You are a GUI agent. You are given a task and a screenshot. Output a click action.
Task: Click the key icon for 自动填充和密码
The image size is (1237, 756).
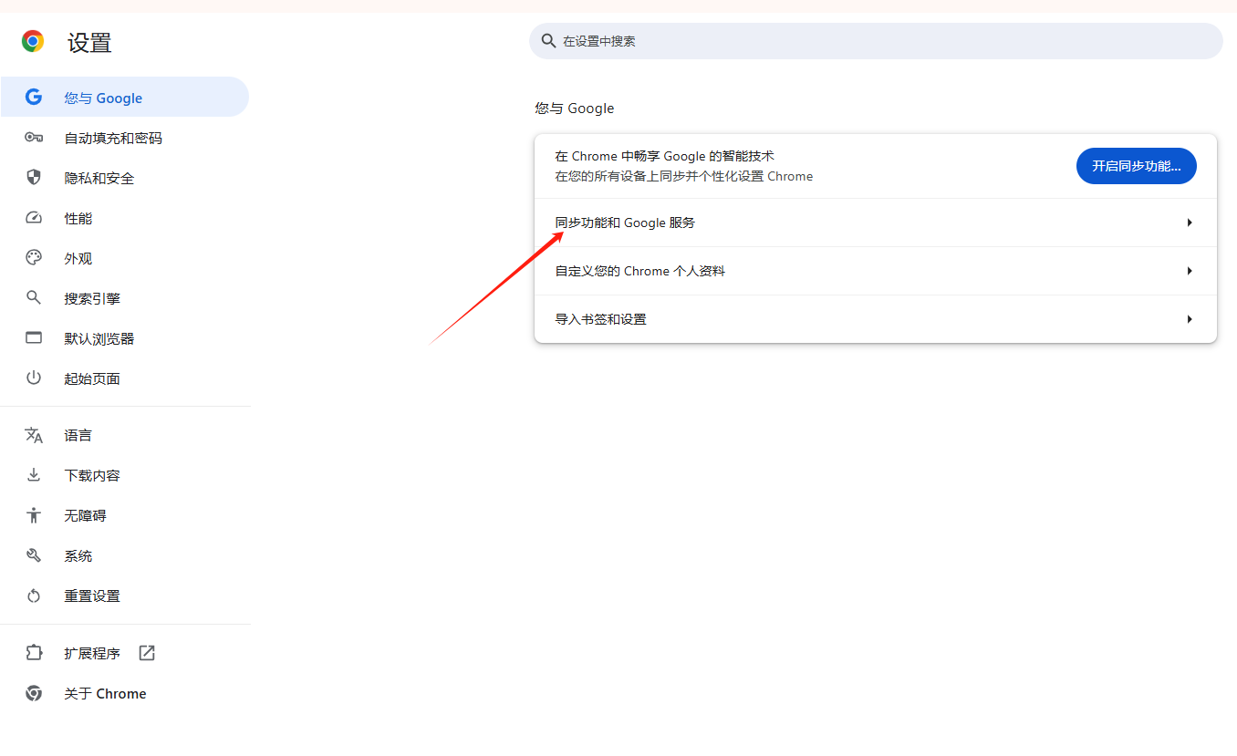(34, 138)
